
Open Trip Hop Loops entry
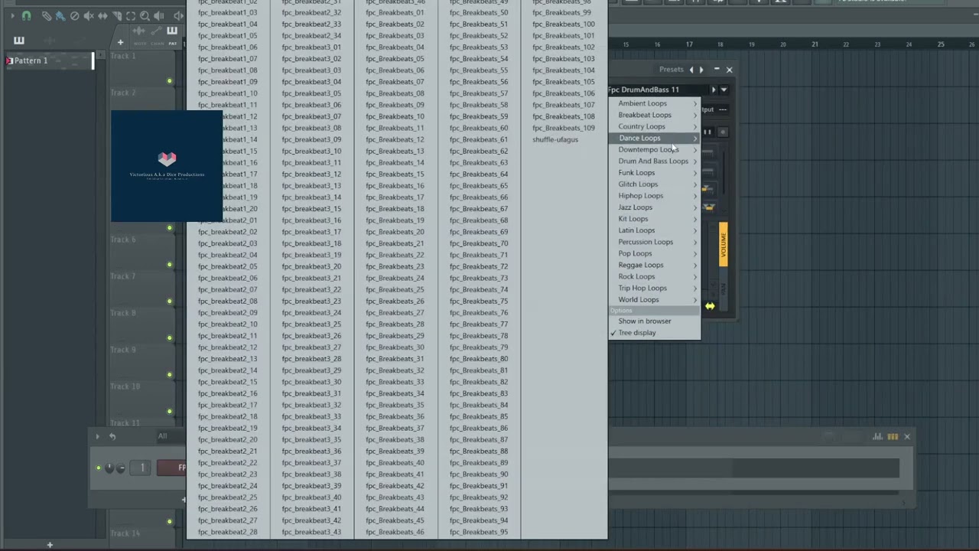coord(655,288)
